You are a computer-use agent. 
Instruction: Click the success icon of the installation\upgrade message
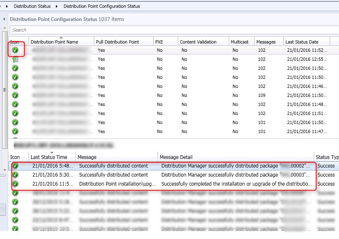pos(15,184)
